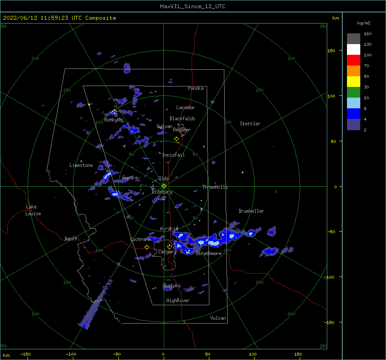Viewport: 386px width, 360px height.
Task: Select the yellow 50 kg/m2 legend swatch
Action: [x=353, y=82]
